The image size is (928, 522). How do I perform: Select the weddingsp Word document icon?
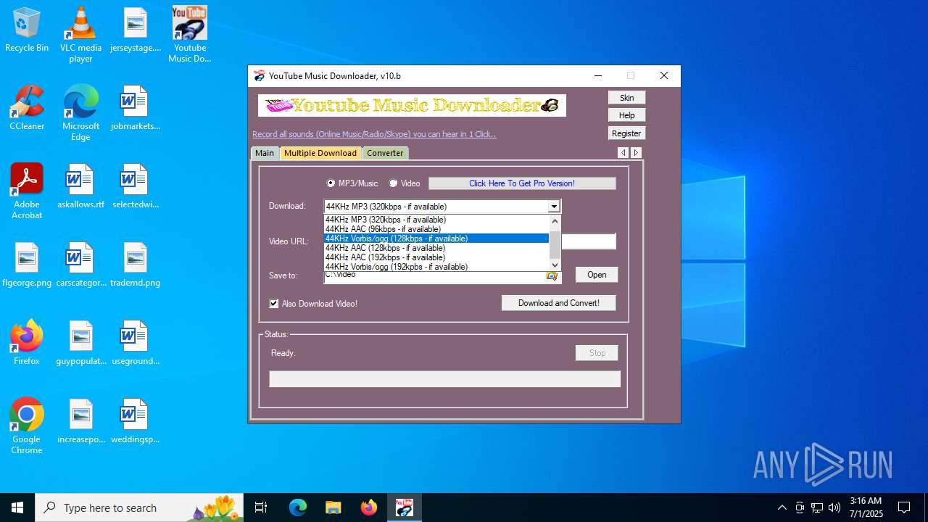click(x=136, y=422)
